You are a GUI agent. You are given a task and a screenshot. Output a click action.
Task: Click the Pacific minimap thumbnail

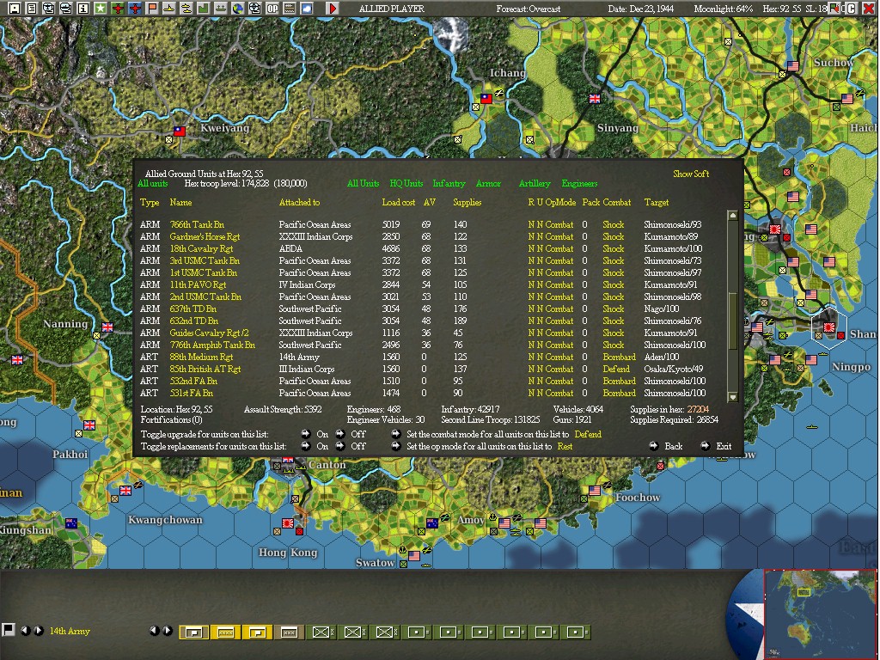click(x=820, y=614)
